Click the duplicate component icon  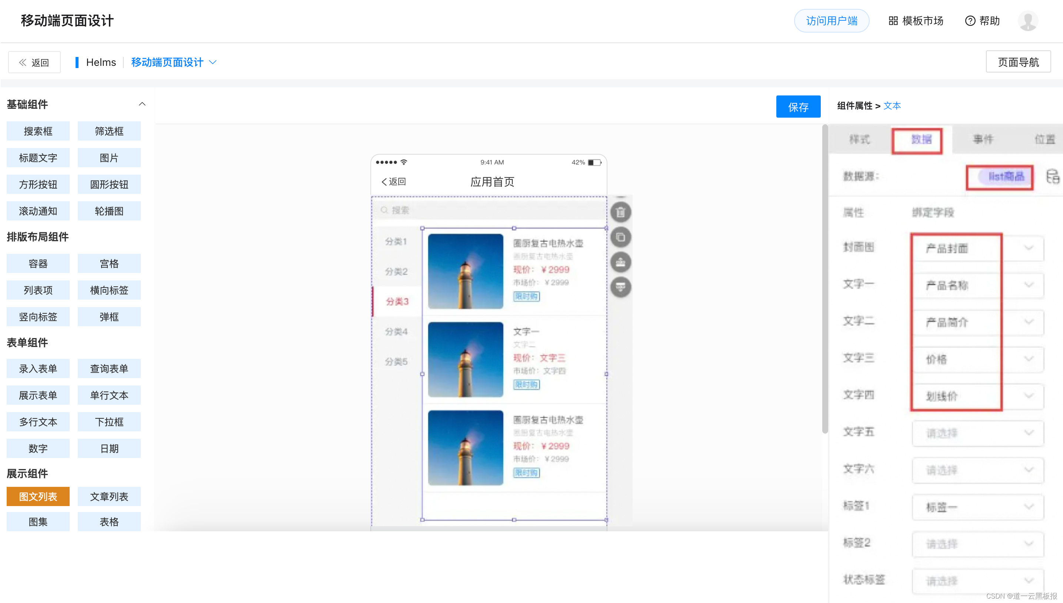pyautogui.click(x=620, y=237)
